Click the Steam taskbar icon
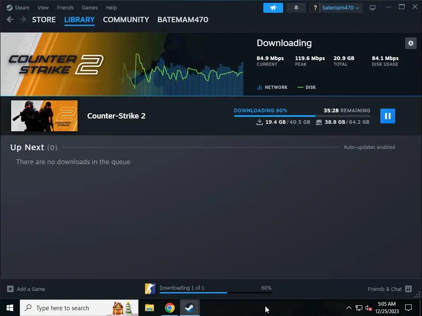 pos(190,308)
